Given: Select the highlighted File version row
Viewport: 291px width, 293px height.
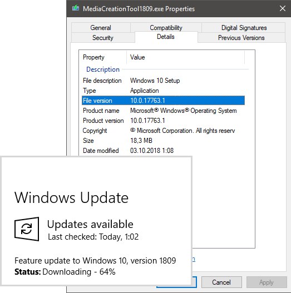Looking at the screenshot, I should pyautogui.click(x=163, y=101).
